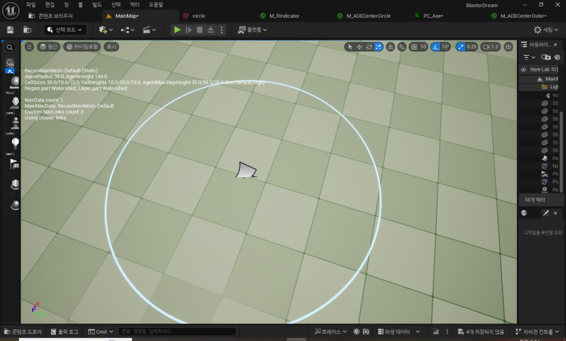
Task: Open rotation snap value 10° dropdown
Action: (x=446, y=47)
